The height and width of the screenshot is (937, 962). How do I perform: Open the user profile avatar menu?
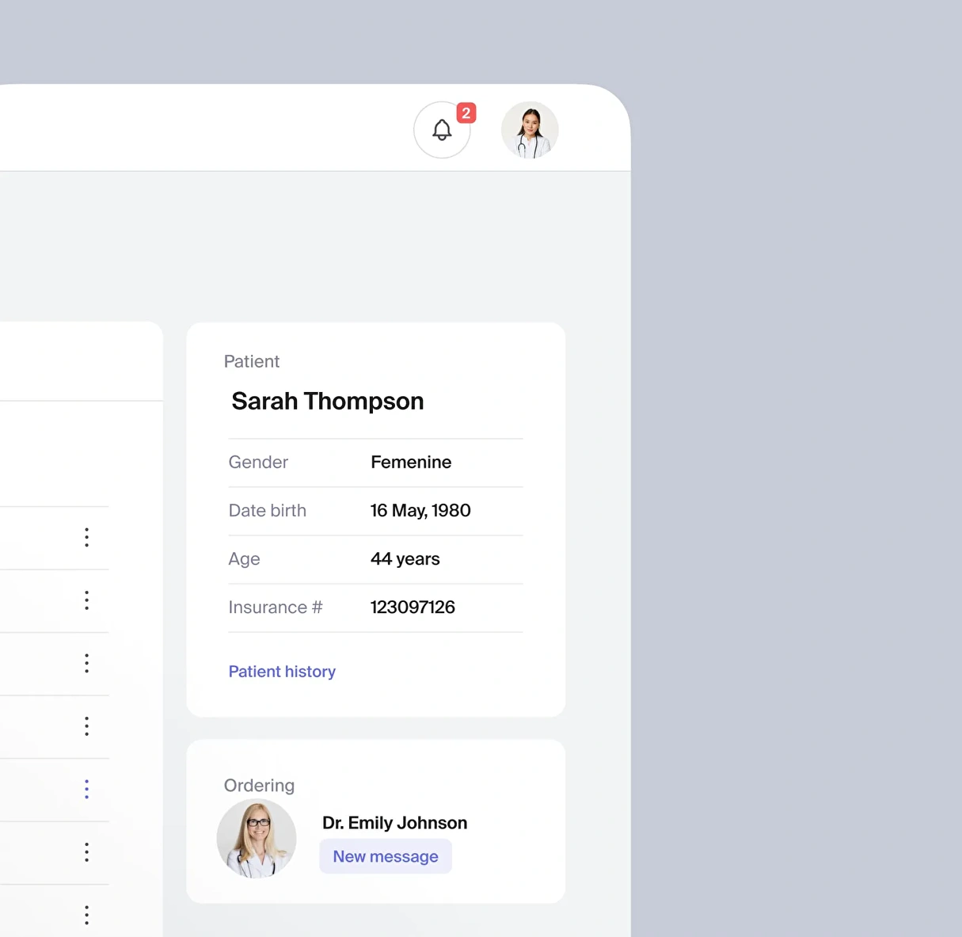click(x=530, y=130)
